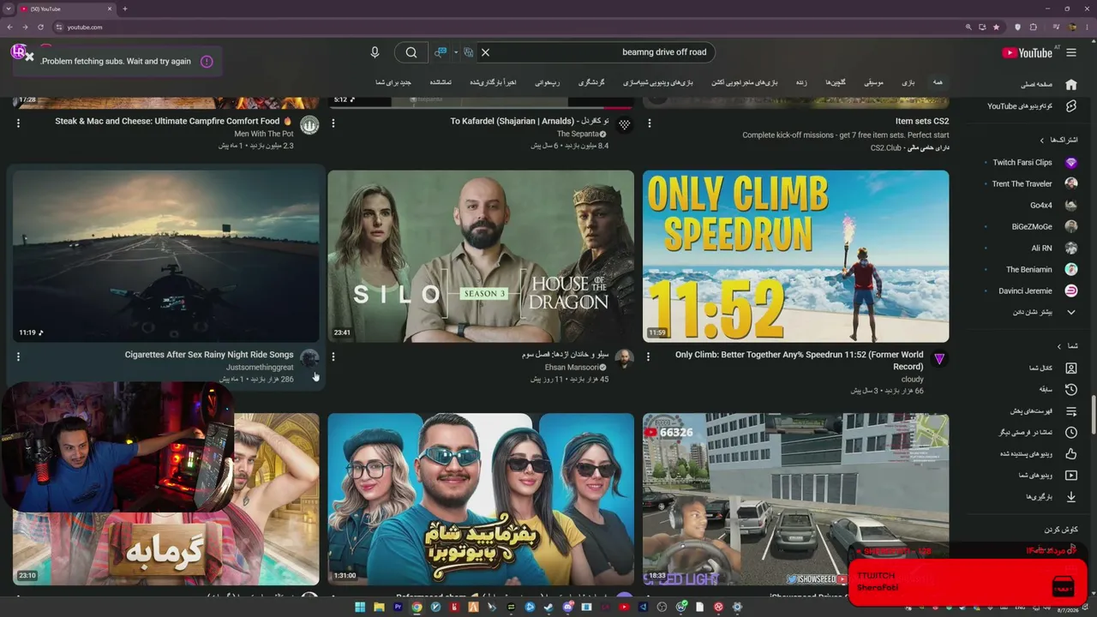Go to Home (صفحه اصلی) in sidebar
The width and height of the screenshot is (1097, 617).
(1049, 85)
